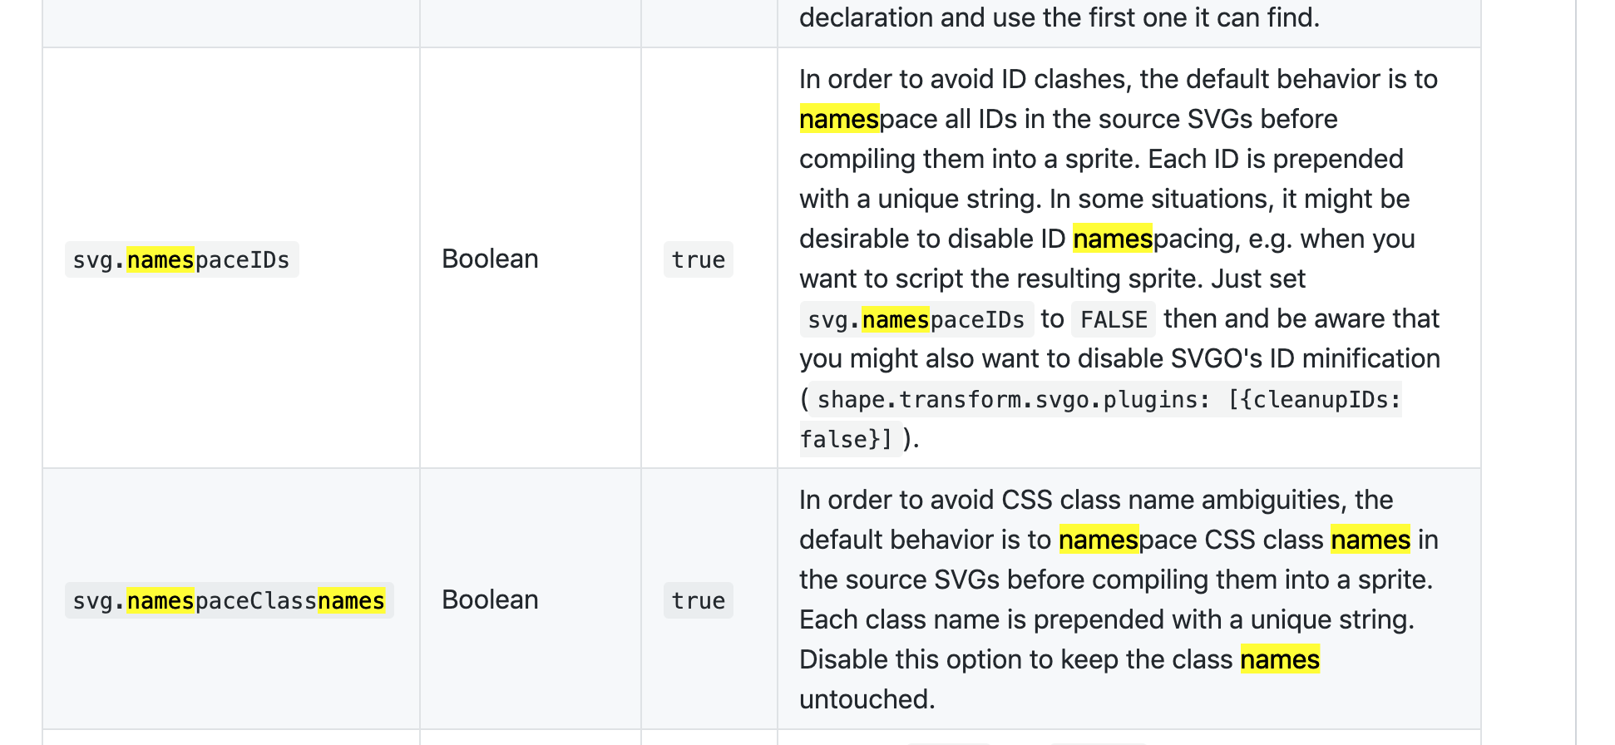
Task: Click the highlighted 'names' in 'namespace all IDs'
Action: pos(839,119)
